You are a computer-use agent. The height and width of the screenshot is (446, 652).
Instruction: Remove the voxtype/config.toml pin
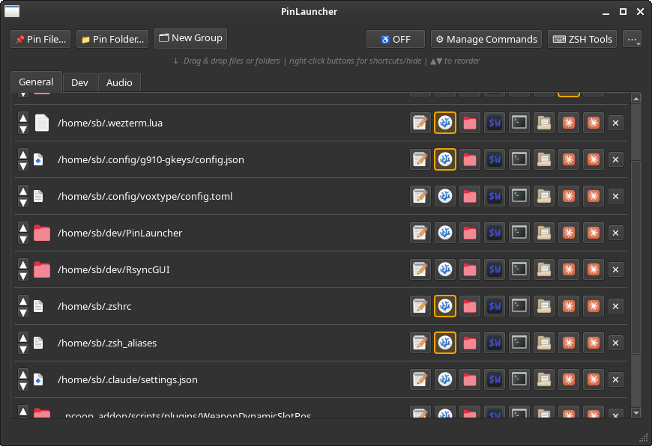(616, 196)
